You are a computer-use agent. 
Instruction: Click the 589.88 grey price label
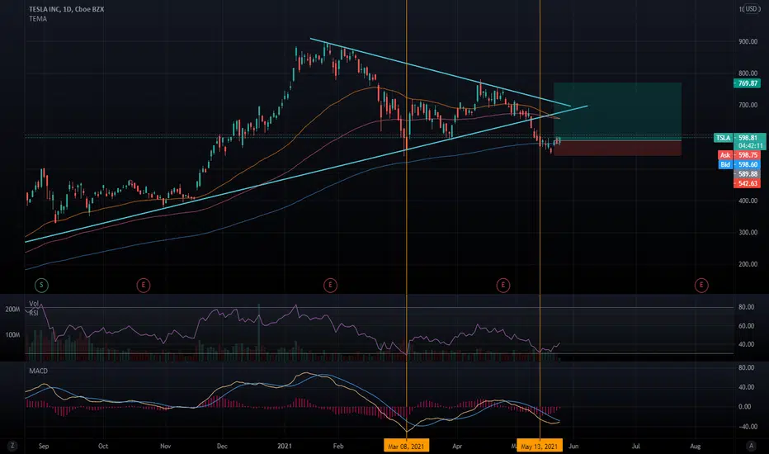(747, 173)
